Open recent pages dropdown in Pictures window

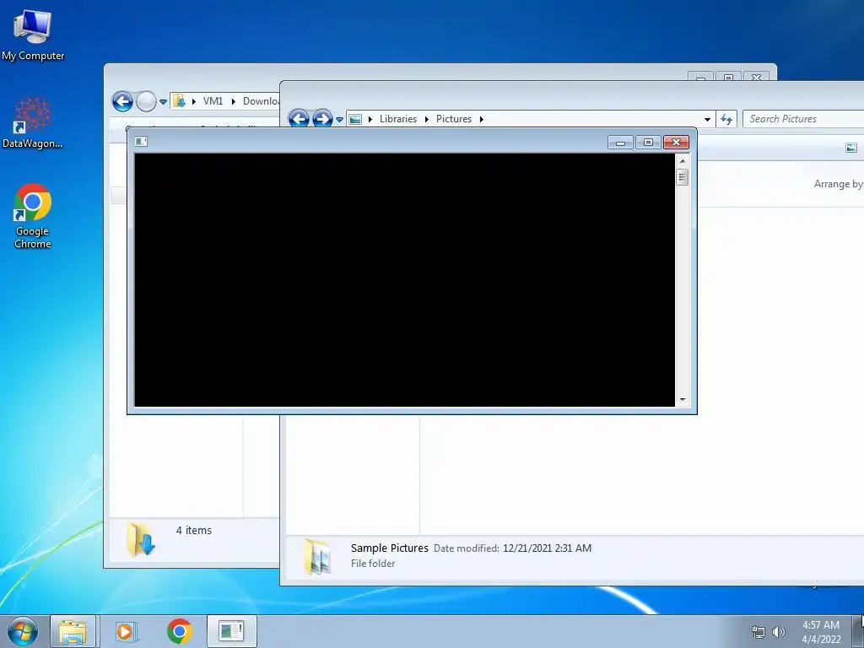point(339,119)
